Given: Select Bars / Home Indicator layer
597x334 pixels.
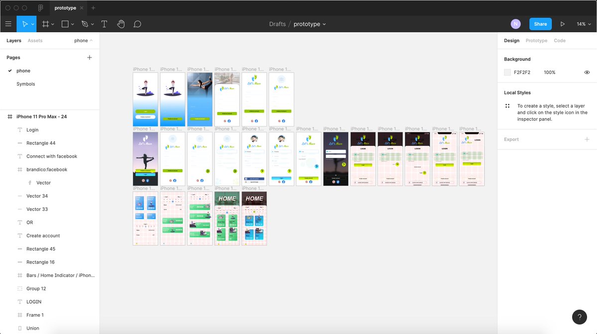Looking at the screenshot, I should tap(60, 275).
